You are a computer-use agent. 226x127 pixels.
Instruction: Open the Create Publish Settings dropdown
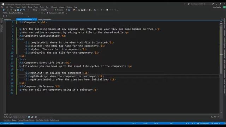pos(23,13)
